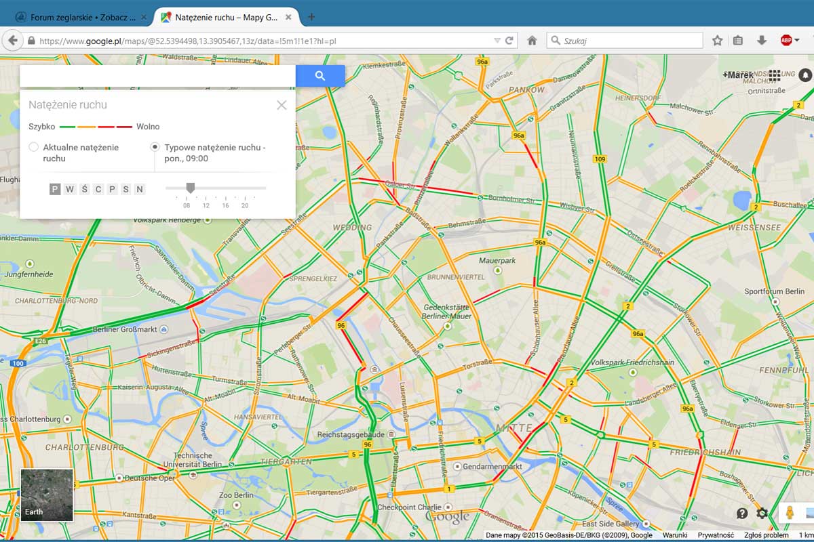Click the Zgłoś problem link
Viewport: 814px width, 542px height.
coord(765,535)
